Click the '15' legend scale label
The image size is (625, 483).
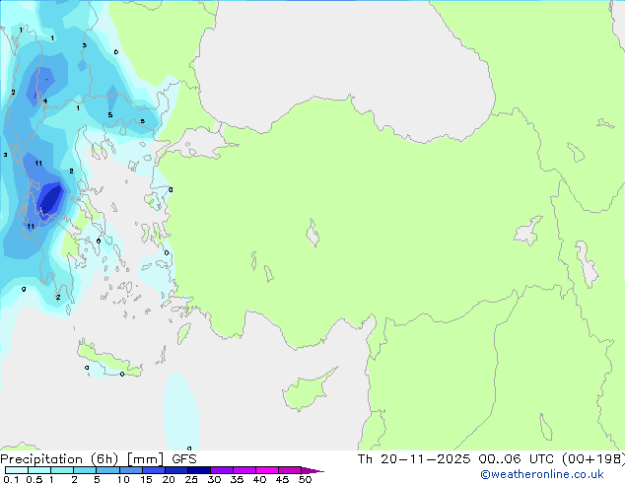point(146,479)
